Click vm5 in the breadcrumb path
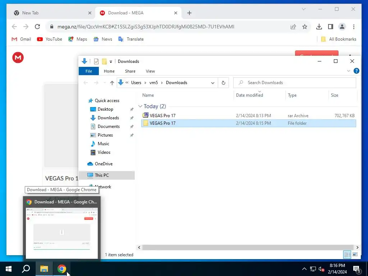Screen dimensions: 368x276 [x=153, y=83]
